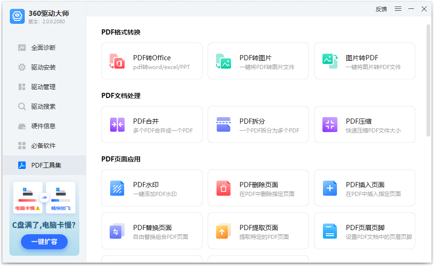The height and width of the screenshot is (266, 434).
Task: Click the 驱动安装 gear icon
Action: click(22, 67)
